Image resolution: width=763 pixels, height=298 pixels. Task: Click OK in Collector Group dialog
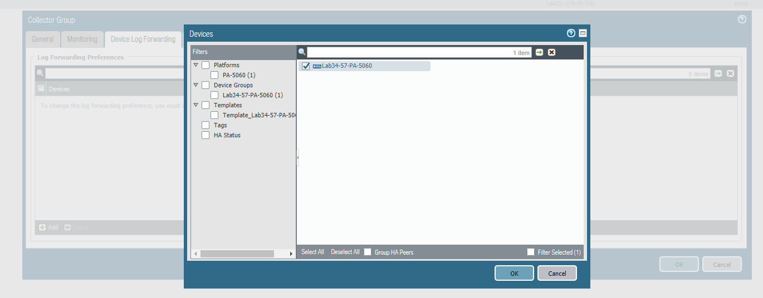click(x=679, y=264)
